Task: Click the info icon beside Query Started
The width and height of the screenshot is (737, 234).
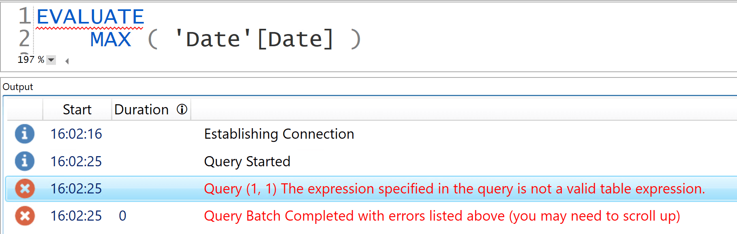Action: click(x=25, y=161)
